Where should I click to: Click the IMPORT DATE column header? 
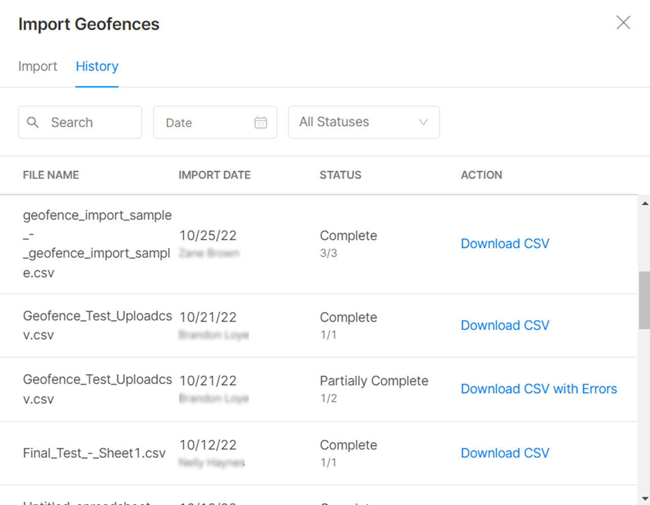[x=214, y=175]
